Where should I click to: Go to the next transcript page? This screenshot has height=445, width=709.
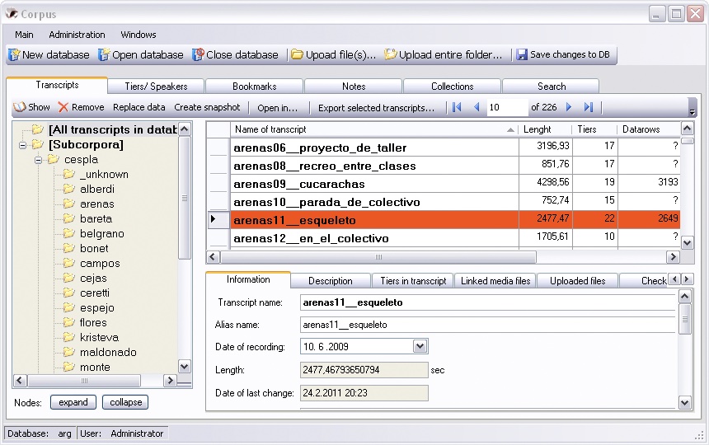[569, 107]
